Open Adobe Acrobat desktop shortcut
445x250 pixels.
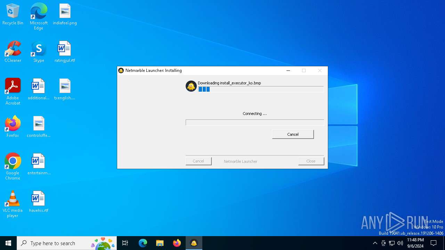(13, 92)
